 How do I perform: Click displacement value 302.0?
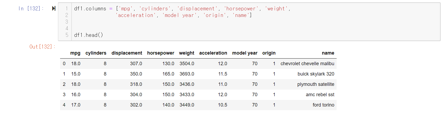[x=136, y=105]
